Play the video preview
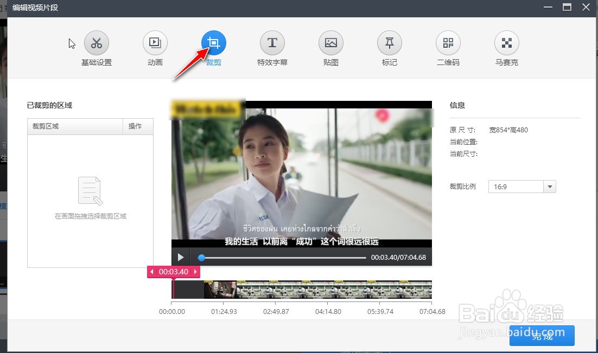 tap(181, 258)
